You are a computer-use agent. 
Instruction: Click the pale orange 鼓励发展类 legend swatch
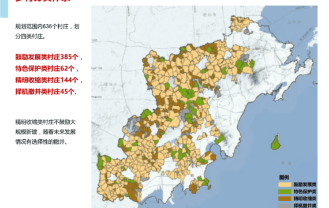pos(285,185)
